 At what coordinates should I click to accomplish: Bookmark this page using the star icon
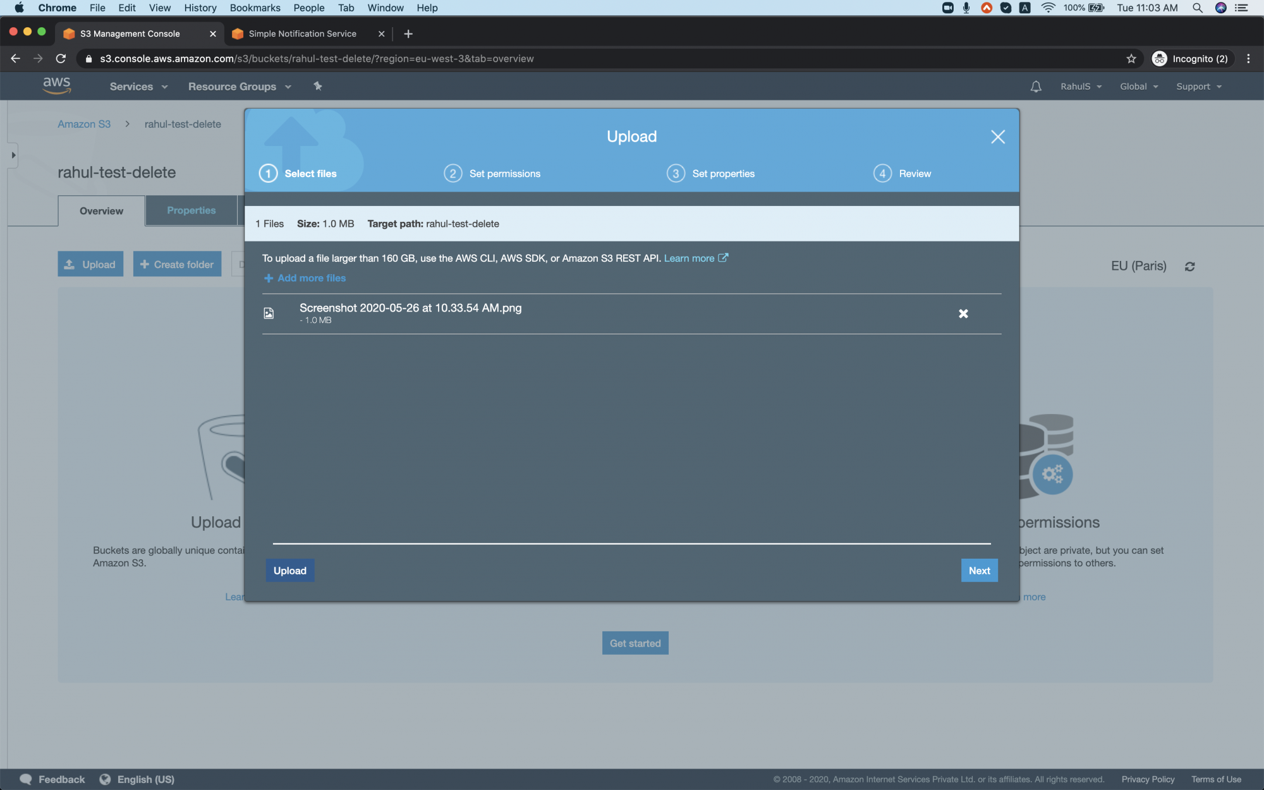1131,58
